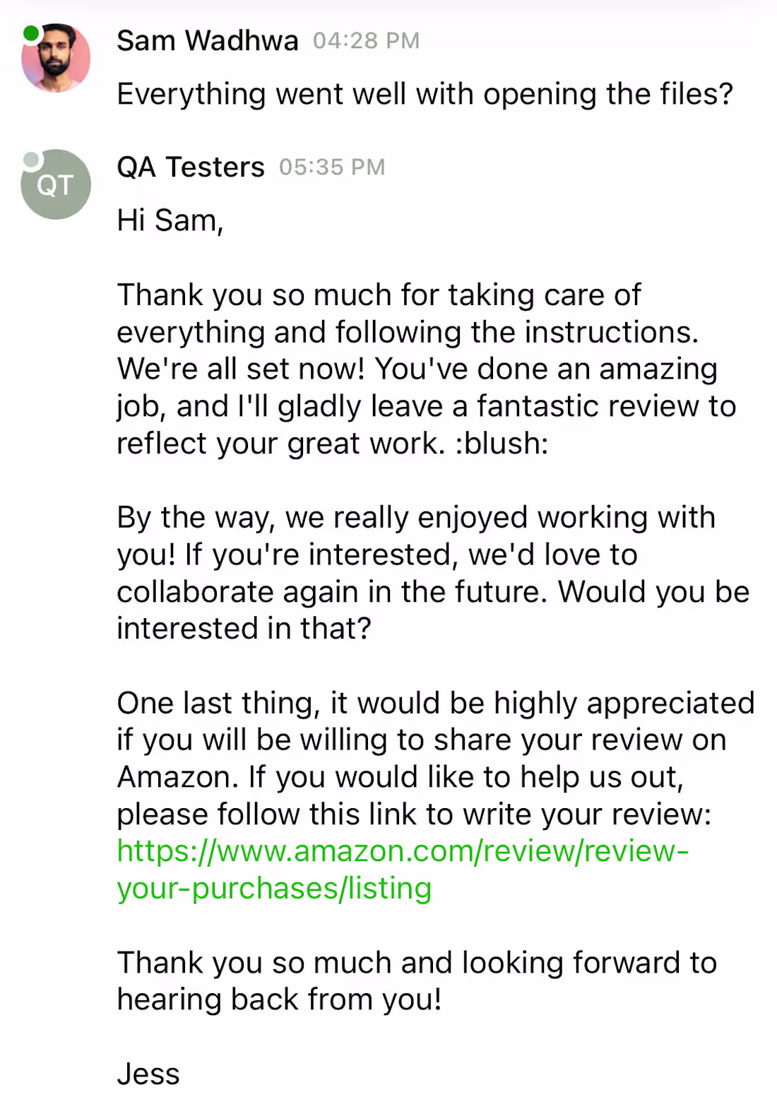This screenshot has width=777, height=1114.
Task: Click the "Hi Sam," greeting line
Action: pos(170,220)
